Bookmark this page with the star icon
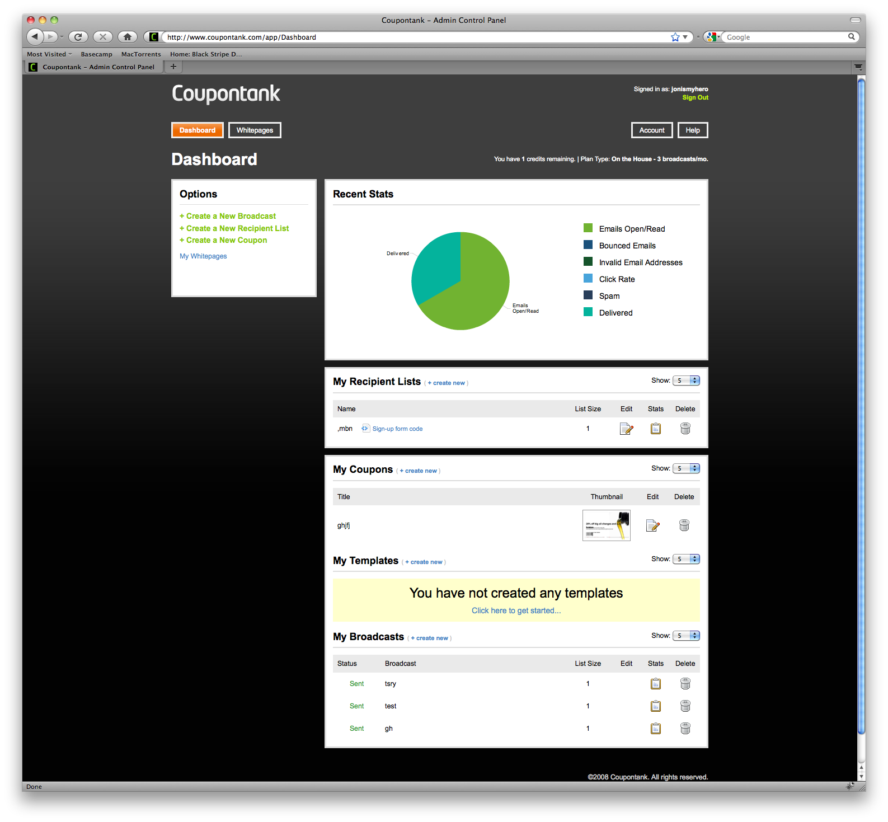 [675, 37]
